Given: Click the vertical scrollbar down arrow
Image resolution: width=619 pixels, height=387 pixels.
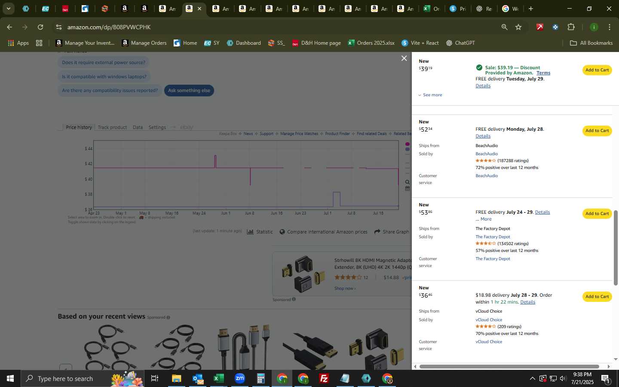Looking at the screenshot, I should click(616, 359).
